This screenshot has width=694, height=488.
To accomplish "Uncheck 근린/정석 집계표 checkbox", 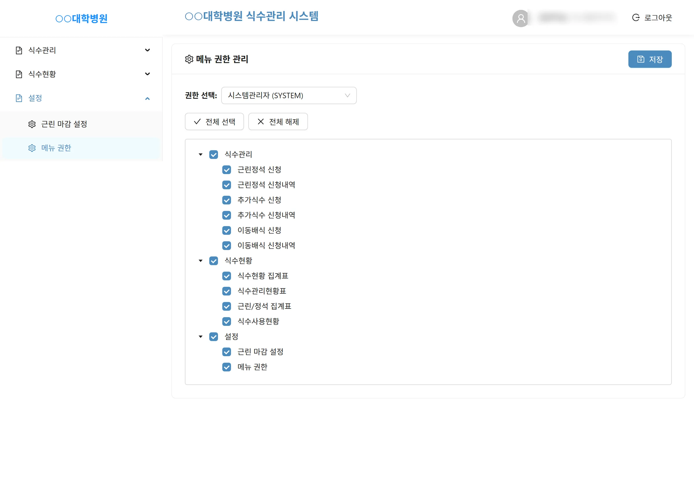I will 227,306.
